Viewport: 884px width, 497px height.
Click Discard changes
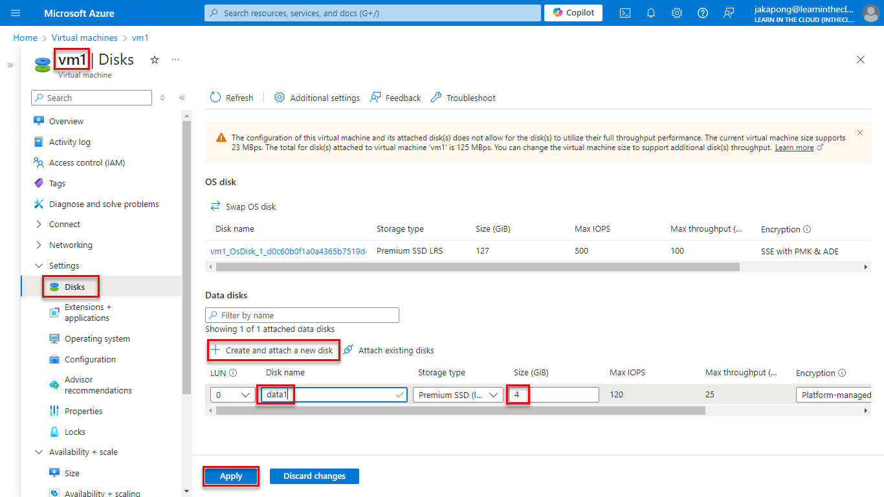click(x=315, y=476)
